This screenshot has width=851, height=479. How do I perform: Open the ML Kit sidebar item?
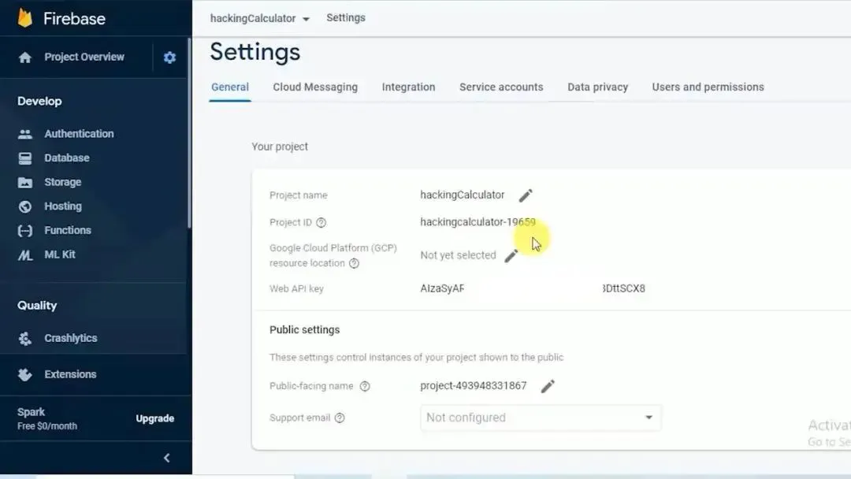60,254
